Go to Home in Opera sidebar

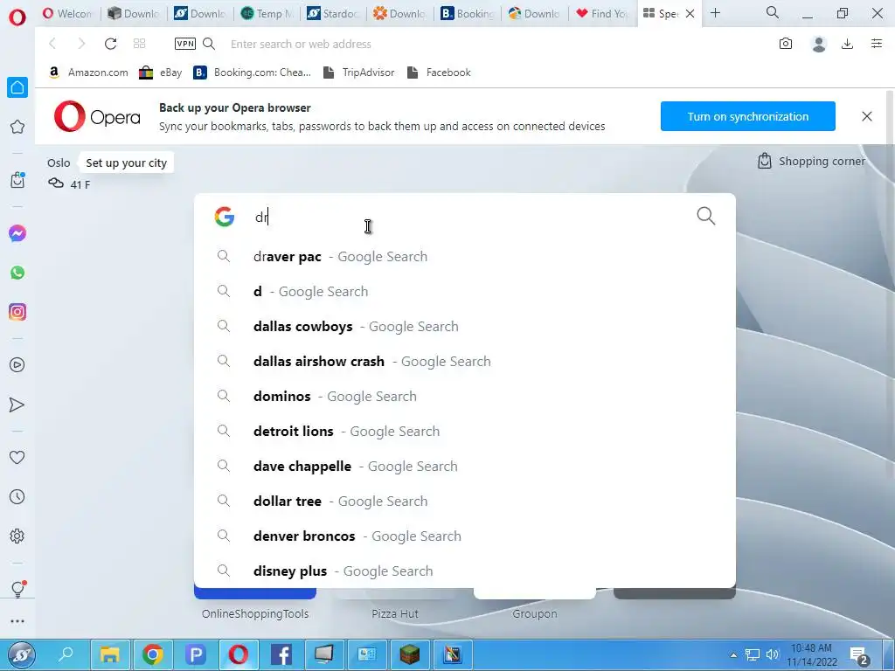pyautogui.click(x=17, y=87)
